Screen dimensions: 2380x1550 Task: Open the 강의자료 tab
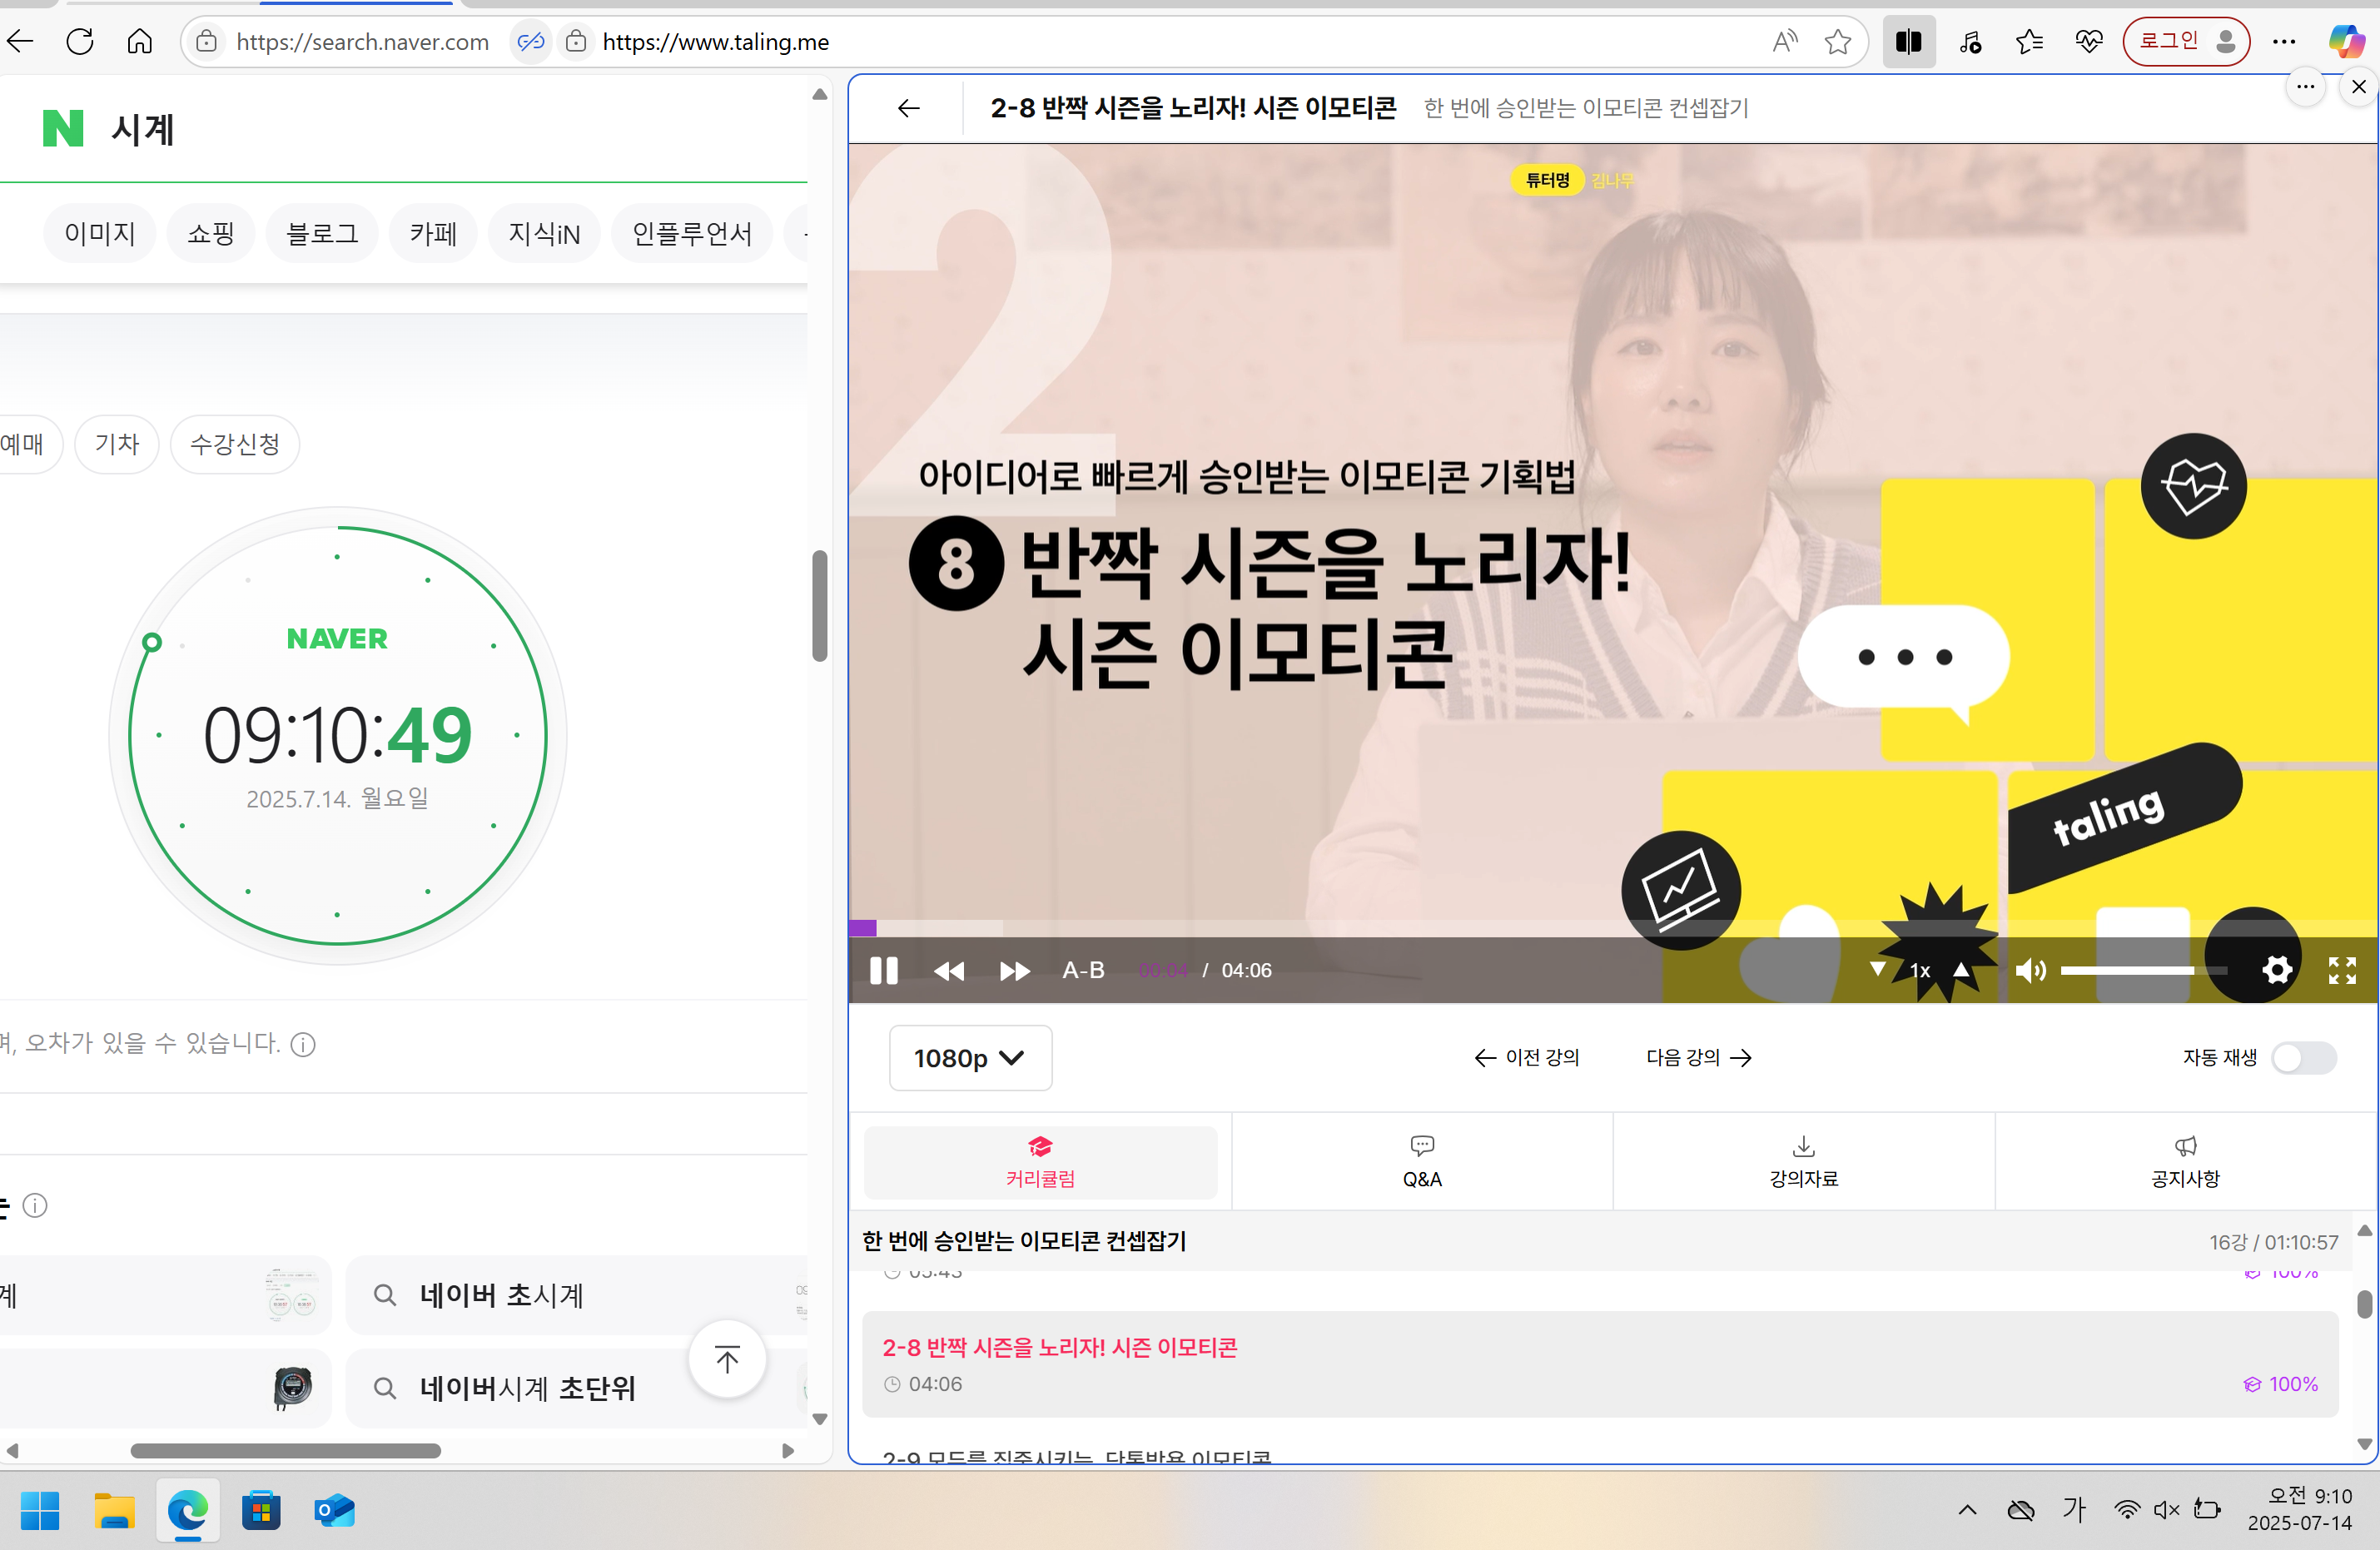[1803, 1162]
